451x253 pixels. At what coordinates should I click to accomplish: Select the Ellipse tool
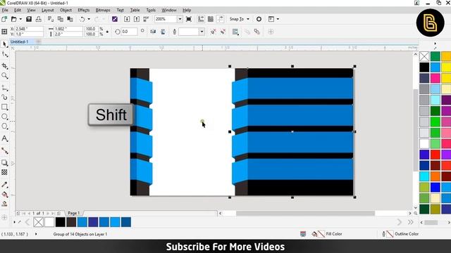click(5, 117)
